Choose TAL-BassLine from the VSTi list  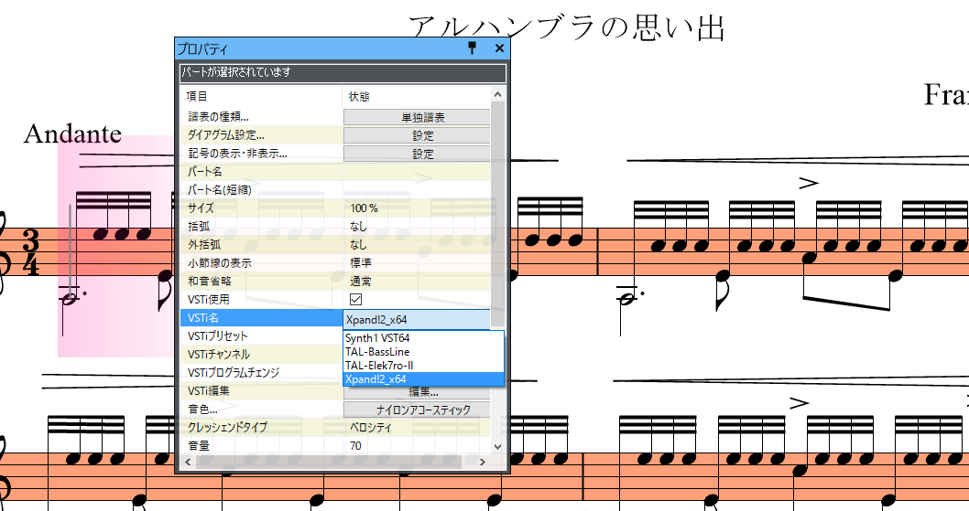(x=423, y=351)
